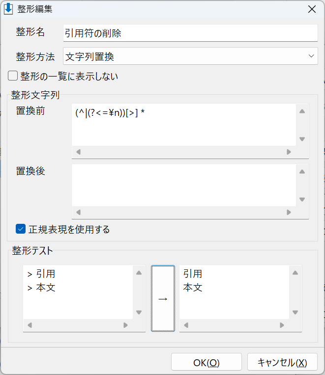325x375 pixels.
Task: Click the OK(O) button
Action: coord(207,362)
